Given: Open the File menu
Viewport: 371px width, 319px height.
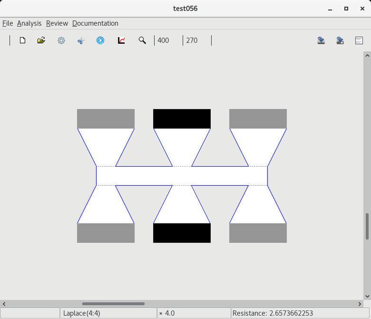Looking at the screenshot, I should (x=8, y=23).
